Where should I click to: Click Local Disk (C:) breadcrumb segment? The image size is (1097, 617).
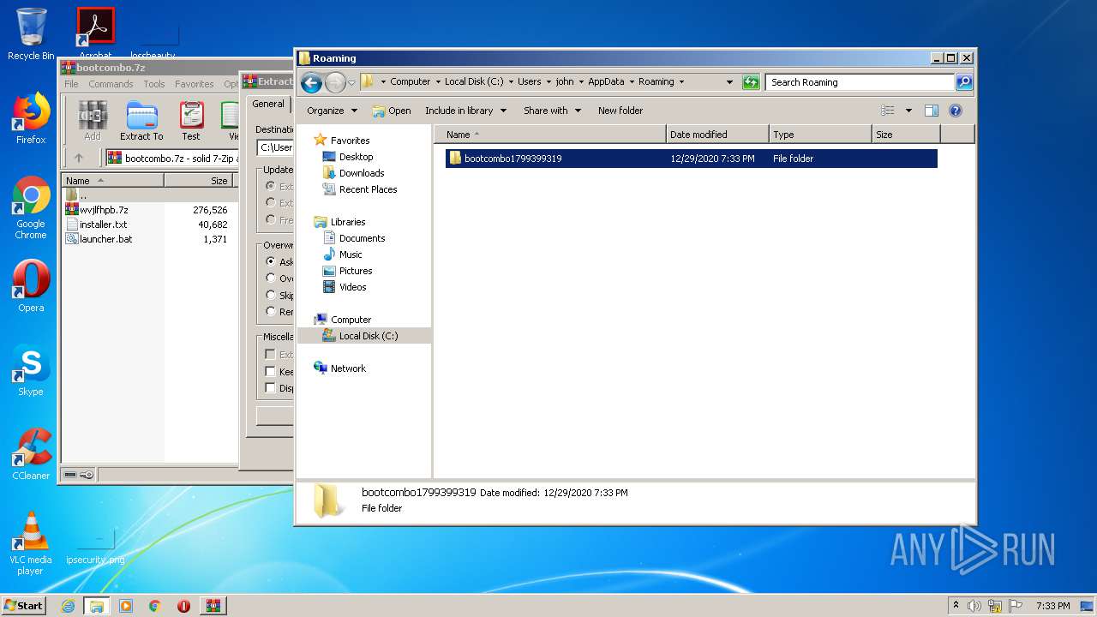(x=474, y=82)
